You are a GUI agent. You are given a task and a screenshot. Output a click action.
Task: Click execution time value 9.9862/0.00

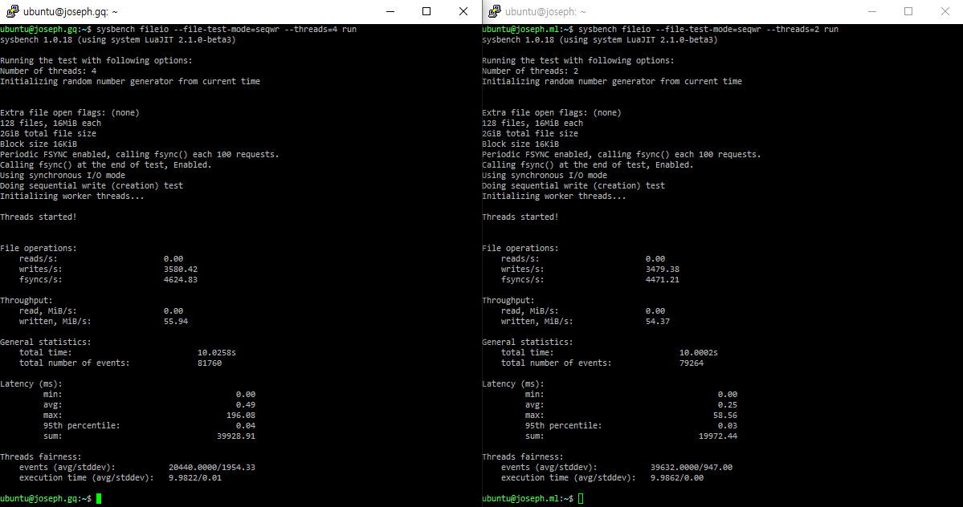677,477
